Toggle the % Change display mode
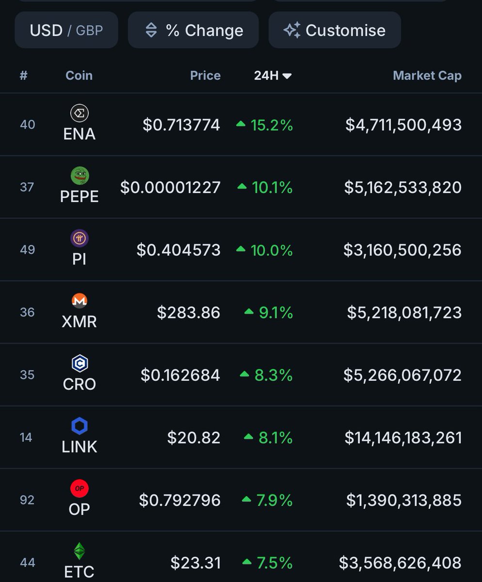Image resolution: width=482 pixels, height=582 pixels. [193, 30]
